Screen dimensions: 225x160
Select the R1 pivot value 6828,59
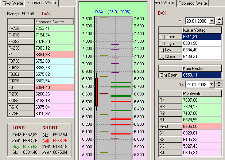click(202, 120)
